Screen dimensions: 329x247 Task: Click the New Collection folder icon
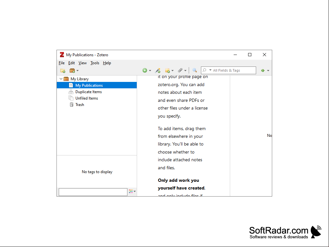coord(63,71)
